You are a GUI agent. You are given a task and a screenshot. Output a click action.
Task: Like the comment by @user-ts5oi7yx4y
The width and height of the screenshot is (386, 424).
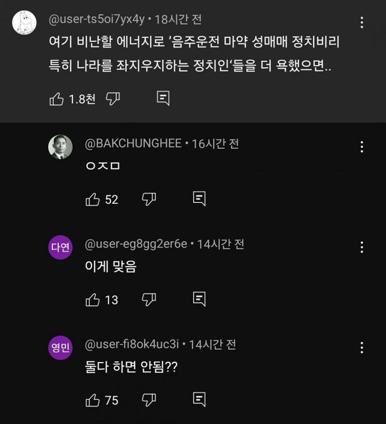(x=57, y=99)
